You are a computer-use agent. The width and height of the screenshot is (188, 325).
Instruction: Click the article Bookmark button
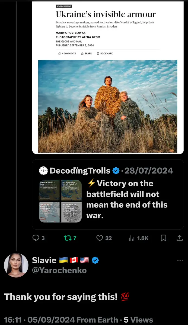point(105,54)
